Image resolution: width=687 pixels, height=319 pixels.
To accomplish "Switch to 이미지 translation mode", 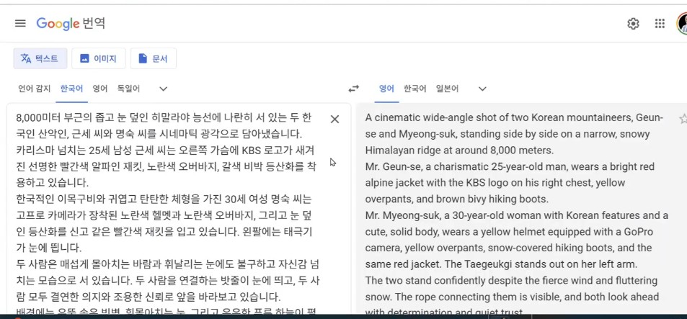I will click(x=98, y=58).
